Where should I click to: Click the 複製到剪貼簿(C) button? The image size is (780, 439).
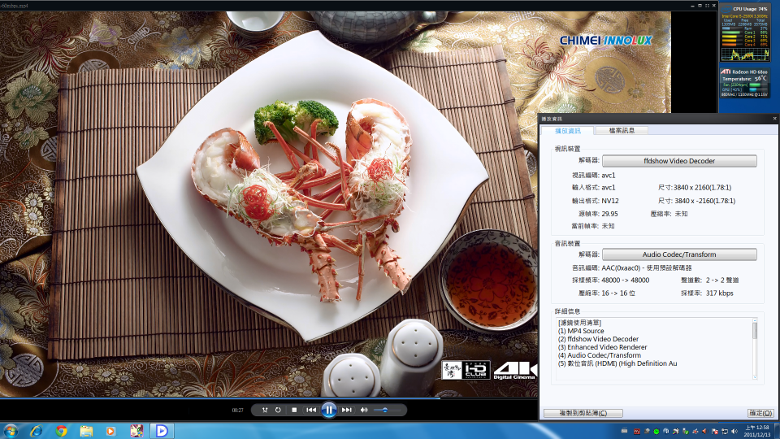(583, 413)
